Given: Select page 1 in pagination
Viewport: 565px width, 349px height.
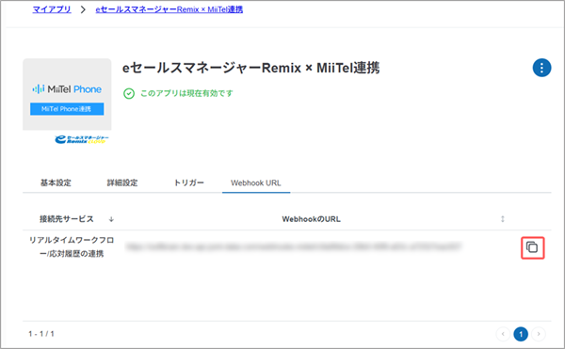Looking at the screenshot, I should point(521,334).
